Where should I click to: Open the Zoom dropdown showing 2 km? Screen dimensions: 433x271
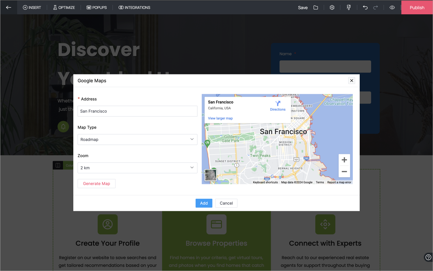[137, 168]
